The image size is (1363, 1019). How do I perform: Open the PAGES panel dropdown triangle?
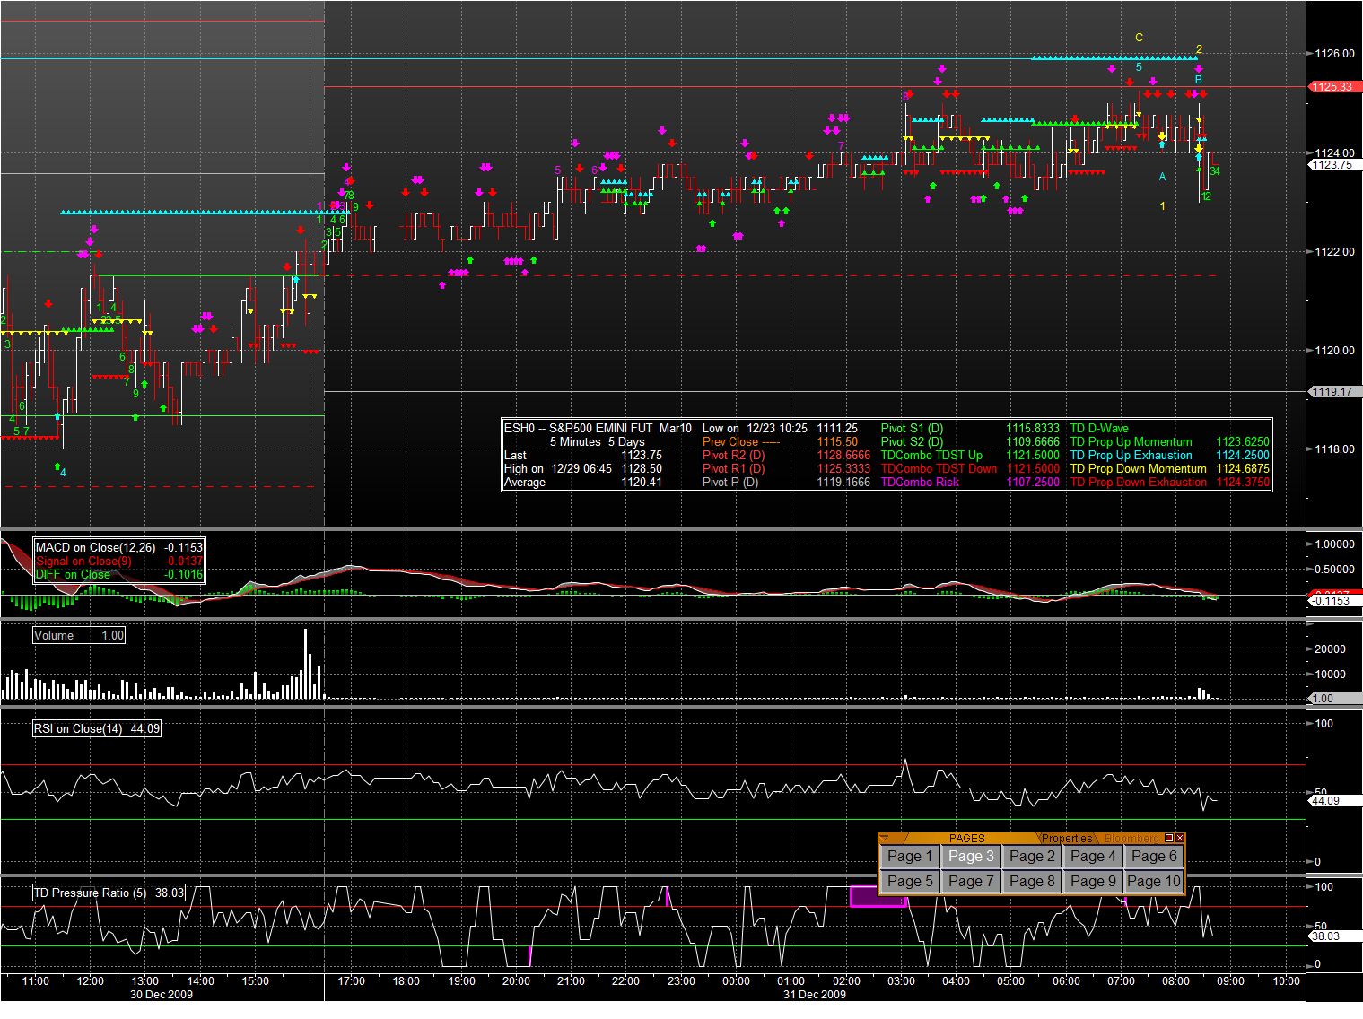(x=885, y=838)
